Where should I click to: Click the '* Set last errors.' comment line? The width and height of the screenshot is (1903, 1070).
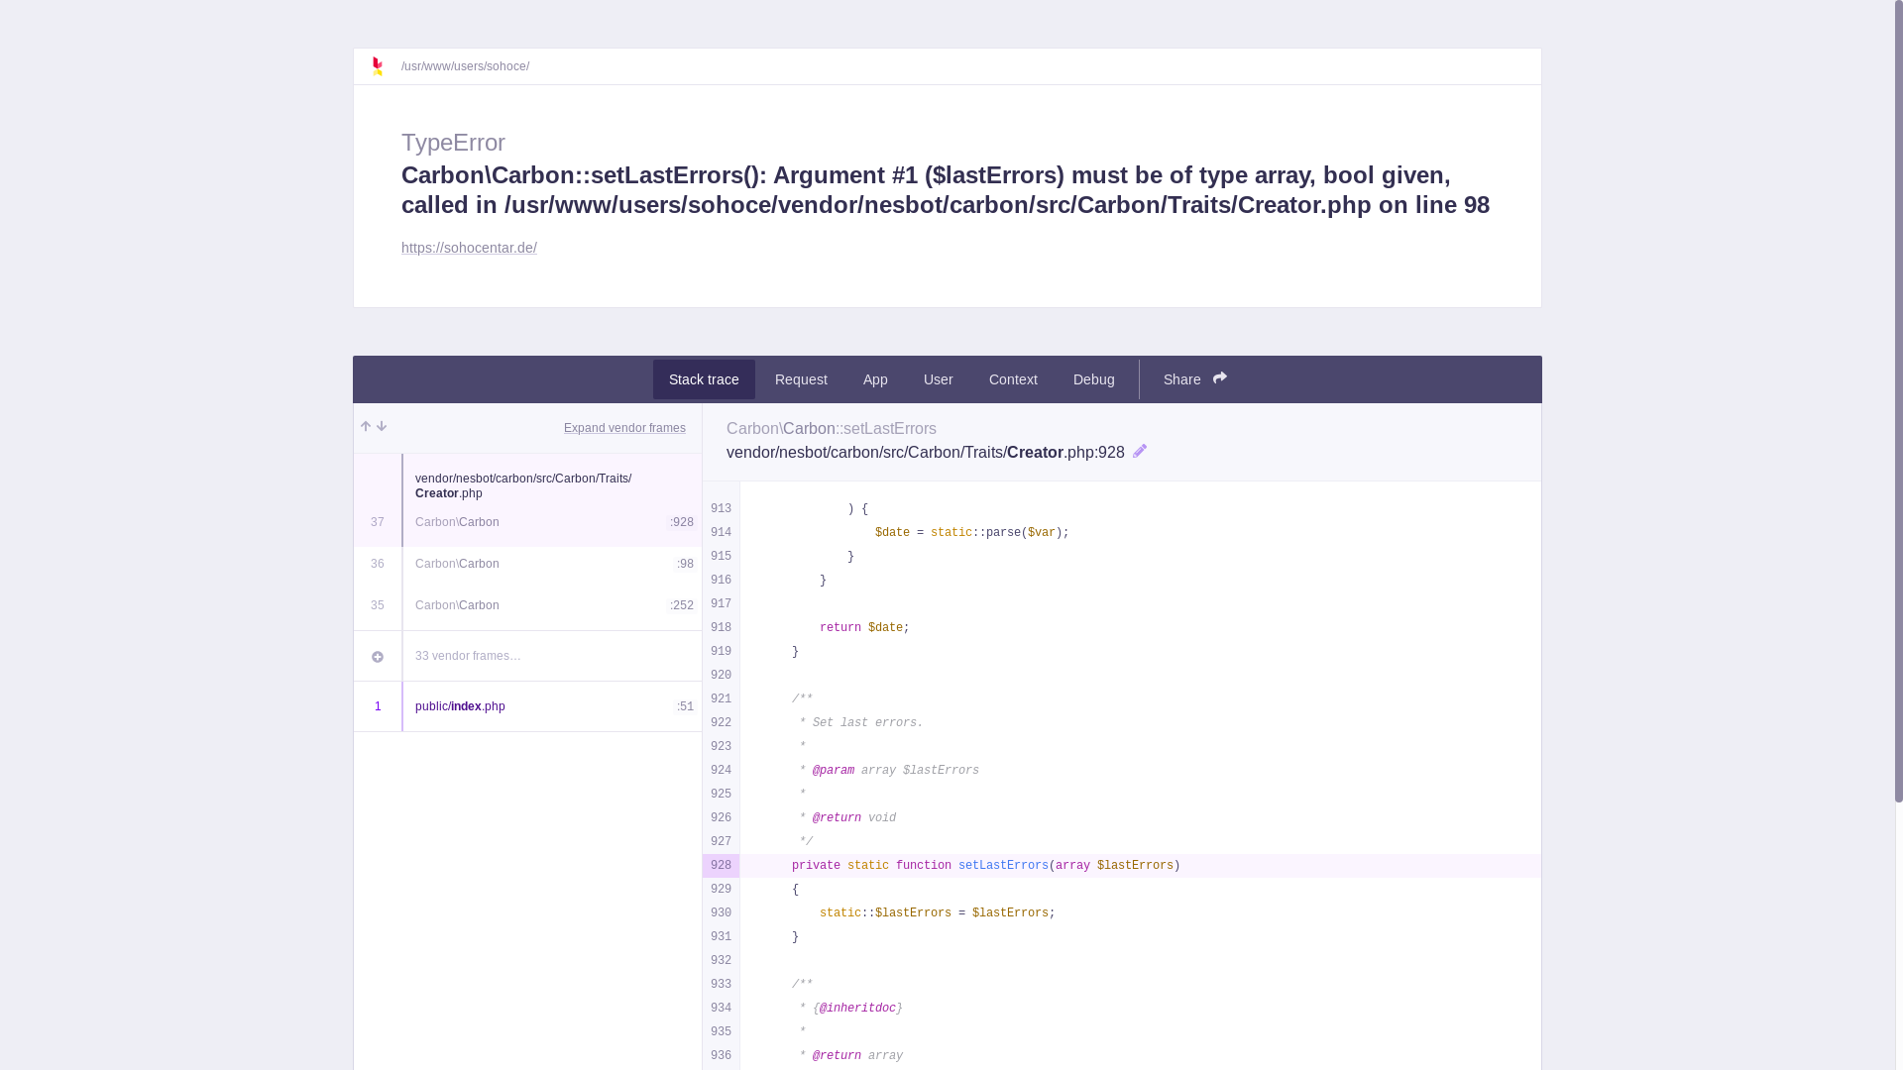click(x=861, y=723)
